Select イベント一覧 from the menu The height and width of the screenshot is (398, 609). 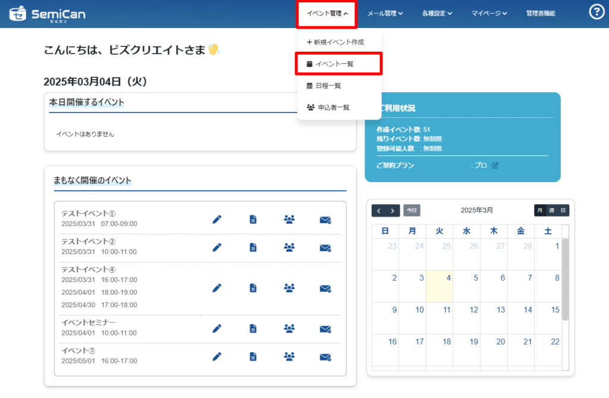(x=338, y=64)
